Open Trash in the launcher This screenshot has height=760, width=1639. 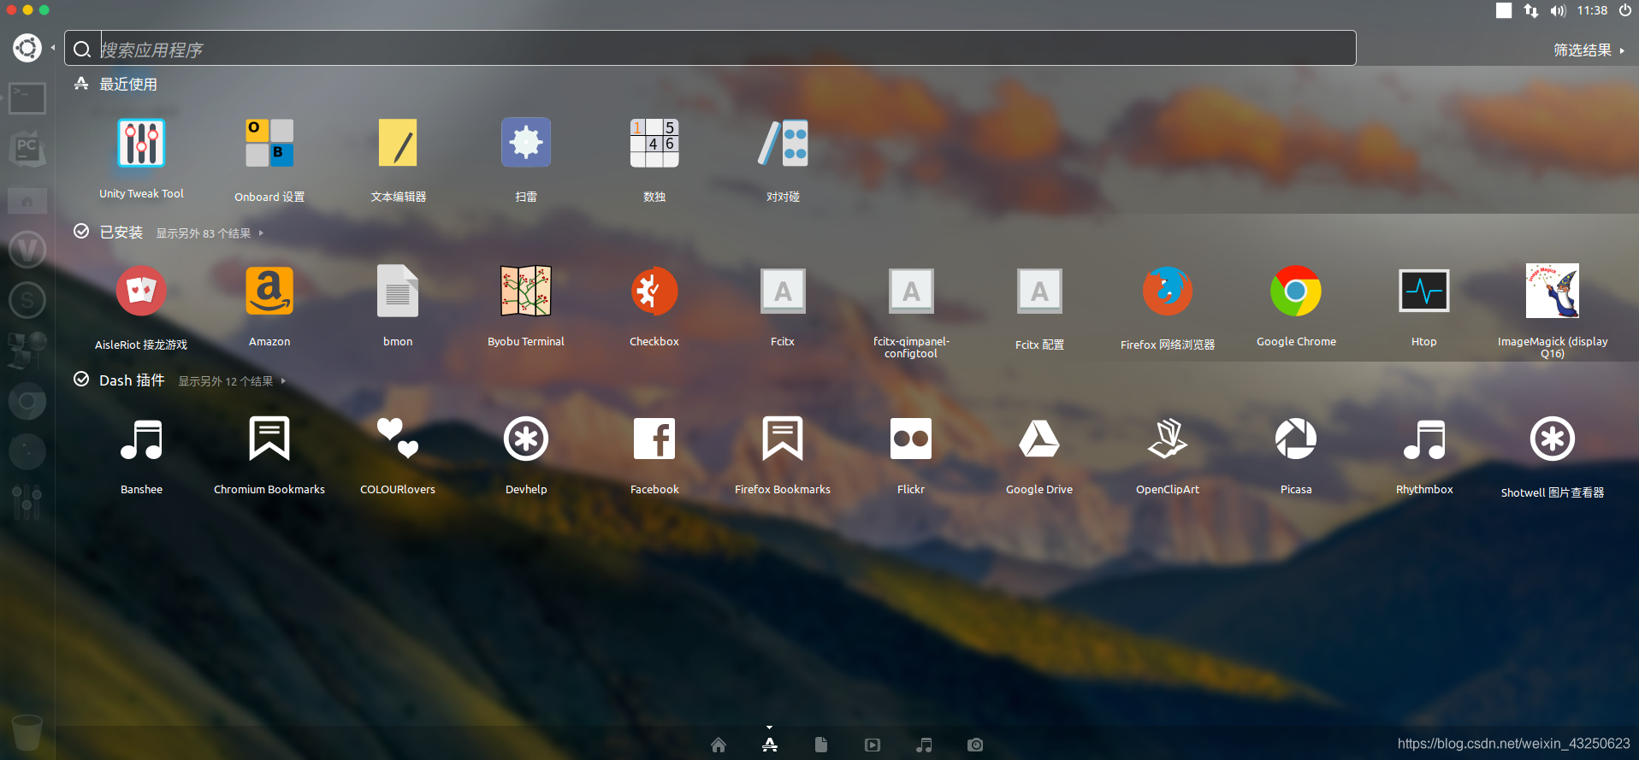click(27, 733)
